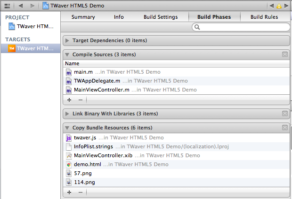Jump to next issue arrow at top right
Viewport: 292px width, 199px height.
pyautogui.click(x=286, y=6)
